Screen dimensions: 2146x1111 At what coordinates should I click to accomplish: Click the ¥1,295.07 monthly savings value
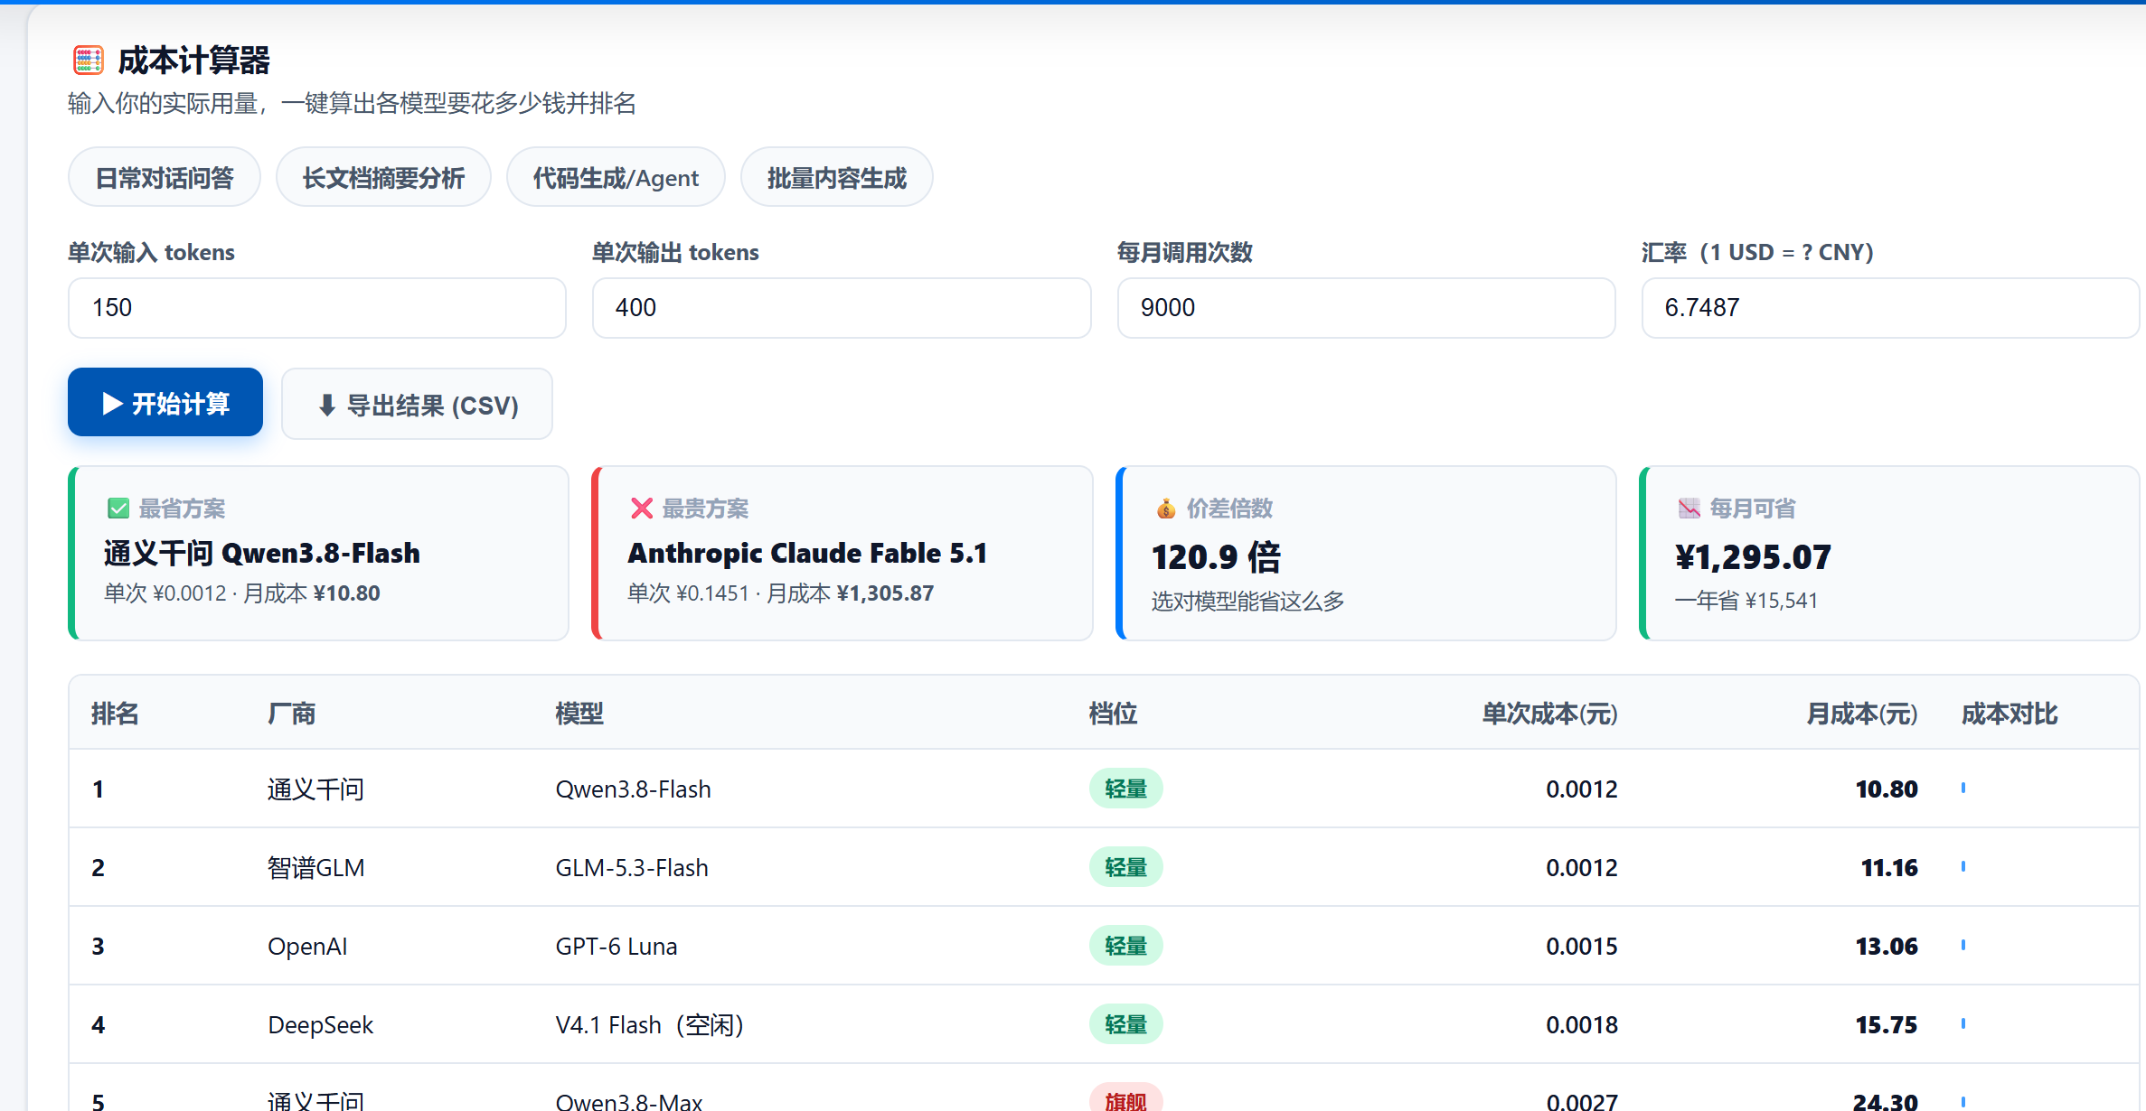1753,556
